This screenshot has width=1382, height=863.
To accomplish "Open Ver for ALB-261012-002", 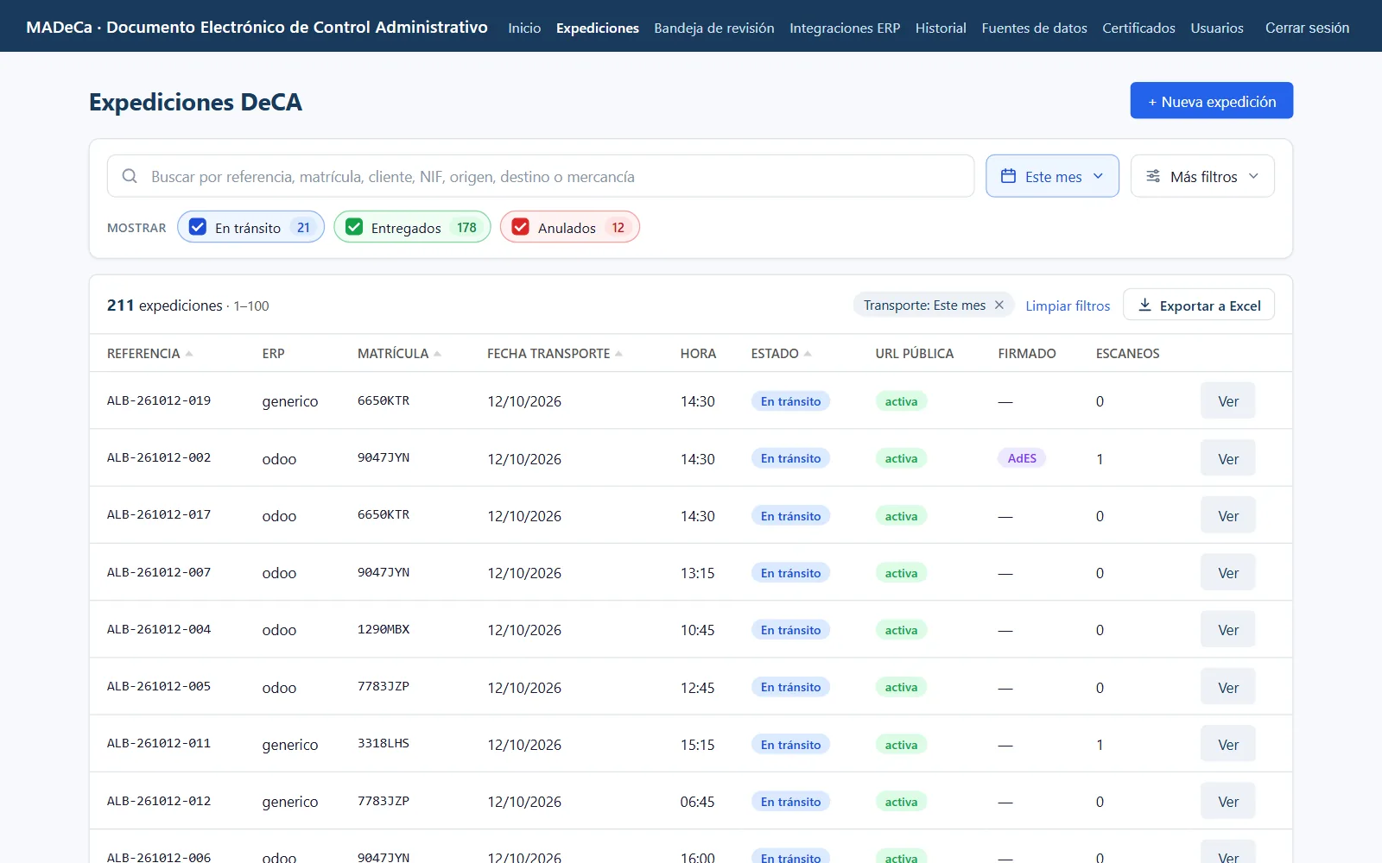I will 1227,458.
